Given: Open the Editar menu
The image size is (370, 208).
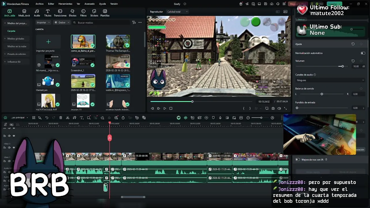Looking at the screenshot, I should 51,4.
